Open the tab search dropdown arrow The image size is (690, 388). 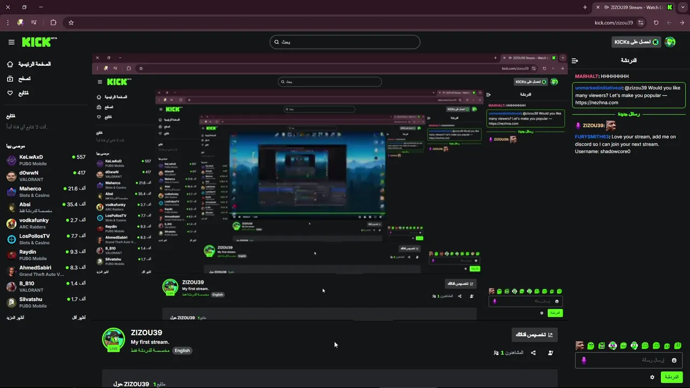coord(683,8)
